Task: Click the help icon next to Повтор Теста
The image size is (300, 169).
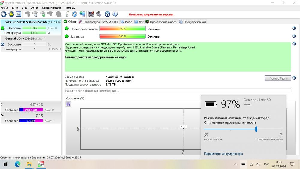Action: tap(294, 78)
